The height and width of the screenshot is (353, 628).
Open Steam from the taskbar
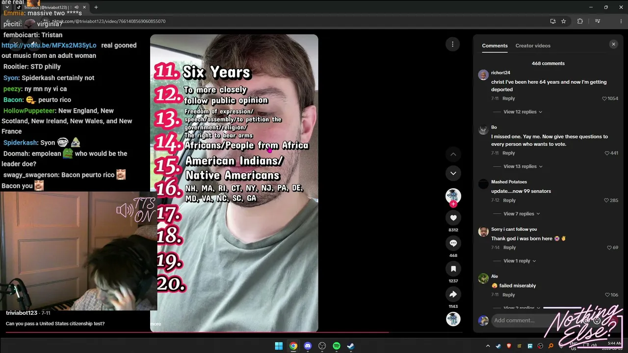(351, 346)
